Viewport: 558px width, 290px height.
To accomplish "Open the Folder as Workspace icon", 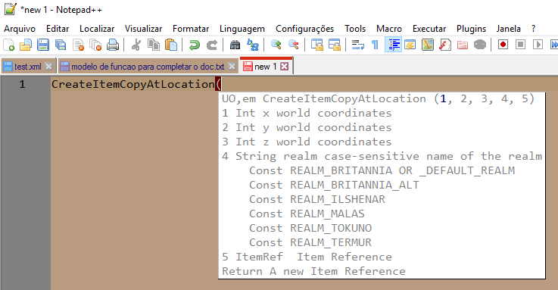I will pyautogui.click(x=463, y=45).
